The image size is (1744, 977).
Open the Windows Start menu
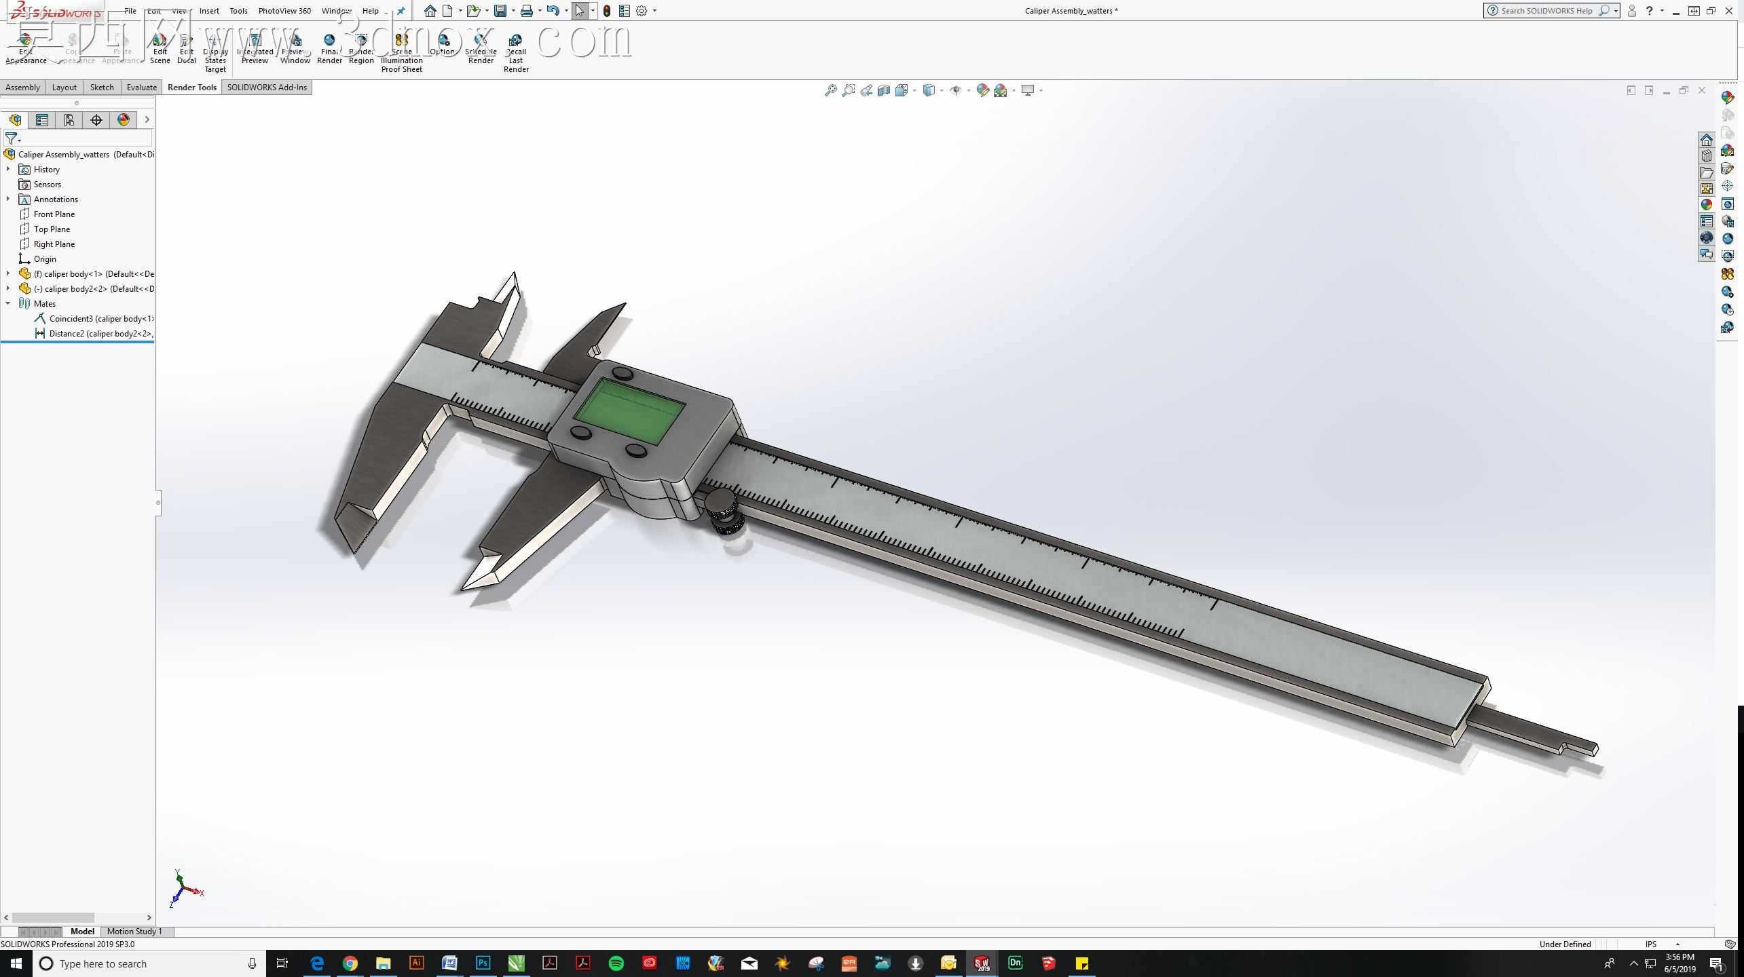click(x=16, y=963)
